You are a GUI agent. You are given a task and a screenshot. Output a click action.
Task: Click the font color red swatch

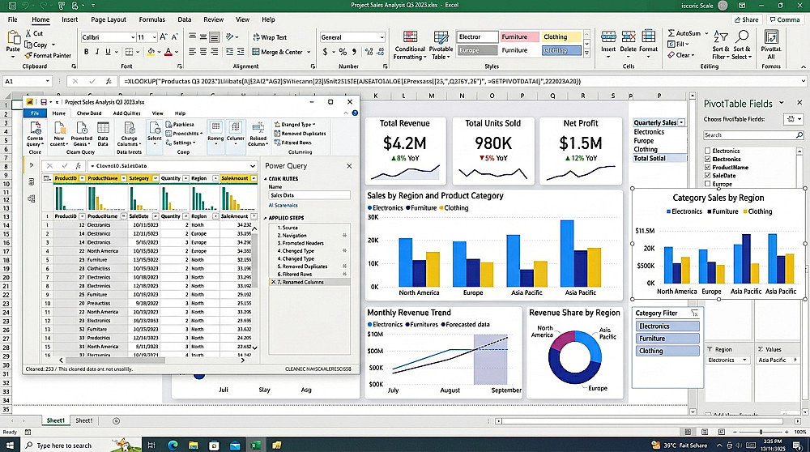[x=168, y=52]
